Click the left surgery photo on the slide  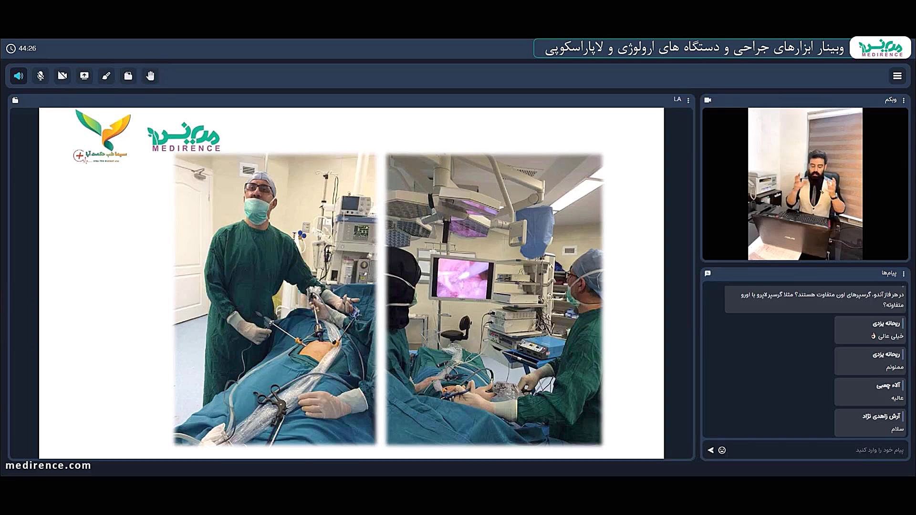[275, 299]
